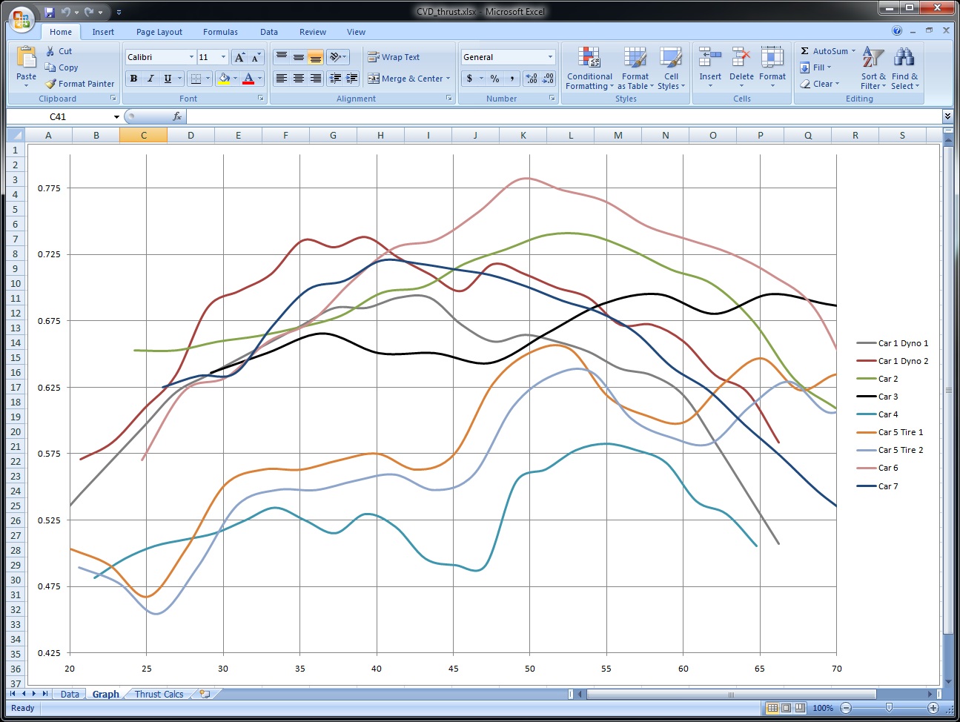Open Conditional Formatting
Image resolution: width=960 pixels, height=722 pixels.
(589, 68)
